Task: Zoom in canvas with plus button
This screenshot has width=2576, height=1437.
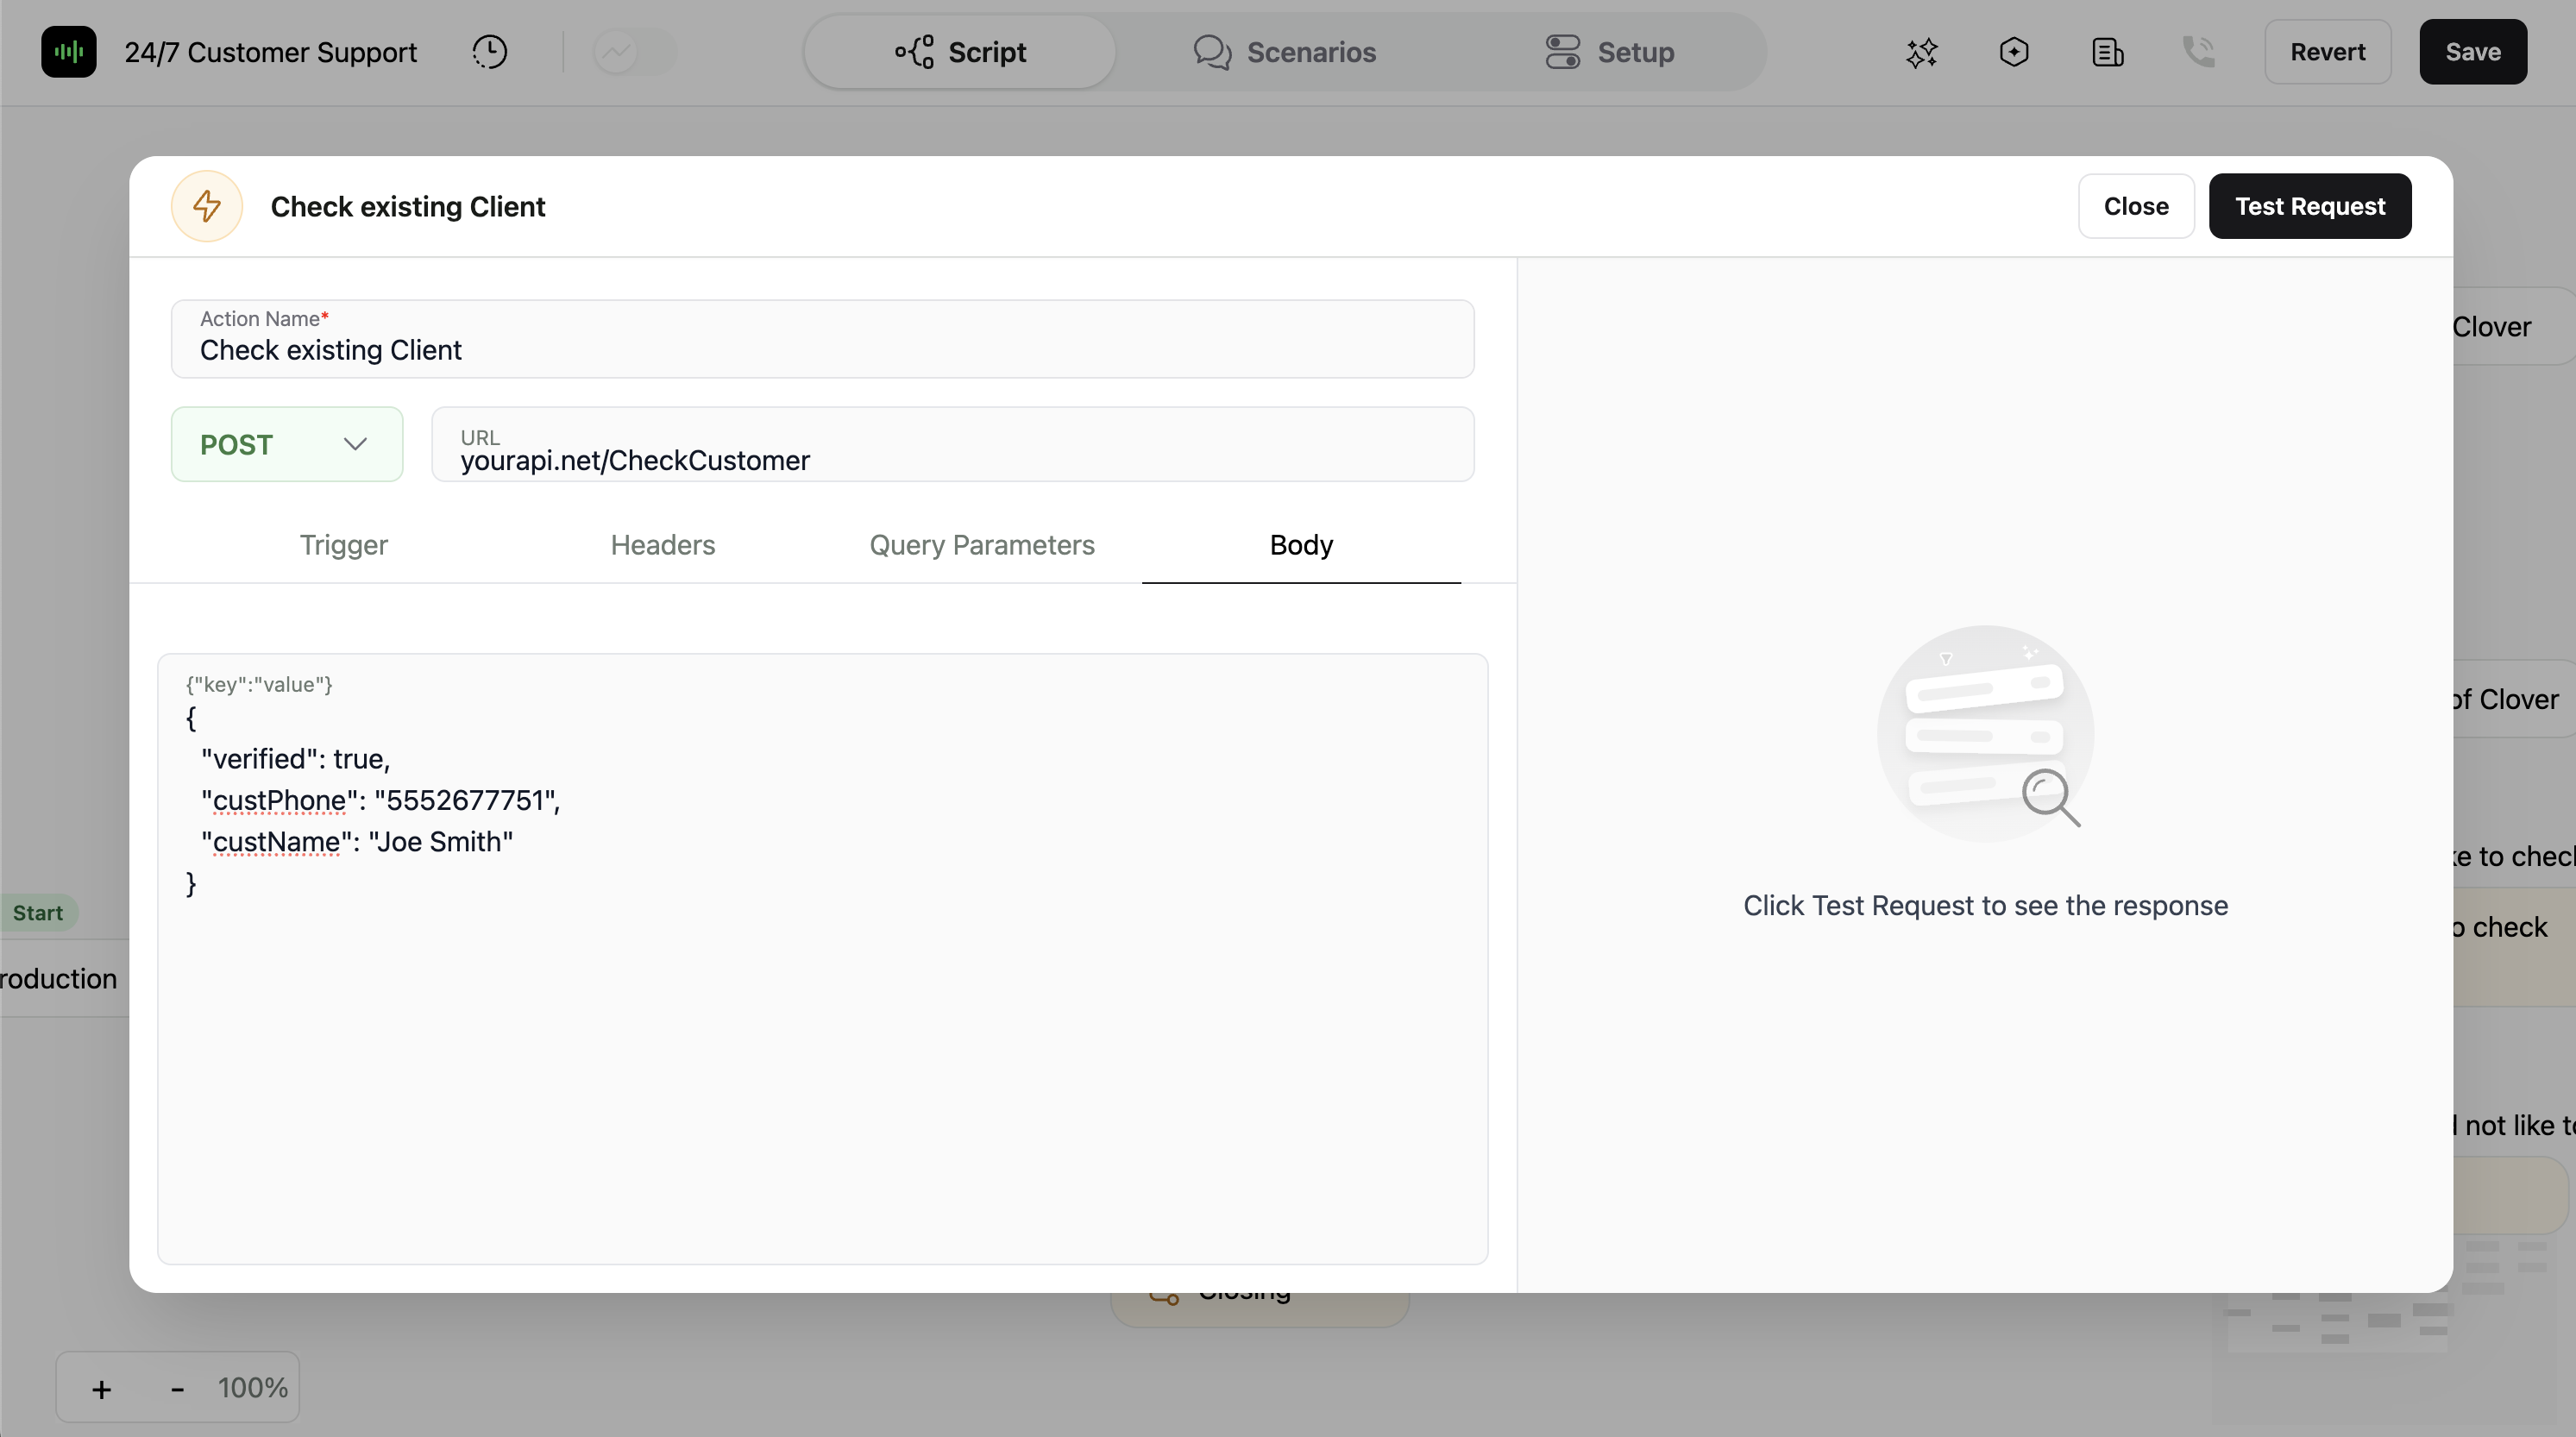Action: coord(101,1389)
